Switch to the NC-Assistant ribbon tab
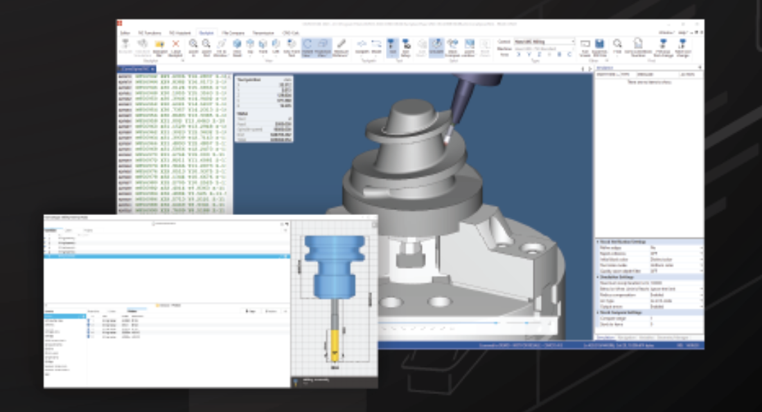Image resolution: width=762 pixels, height=412 pixels. pyautogui.click(x=180, y=33)
